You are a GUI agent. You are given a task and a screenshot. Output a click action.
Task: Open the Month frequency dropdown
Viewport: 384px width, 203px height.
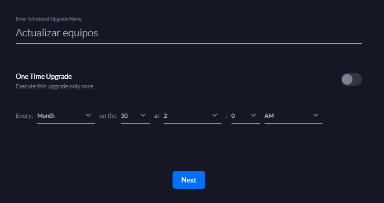66,116
